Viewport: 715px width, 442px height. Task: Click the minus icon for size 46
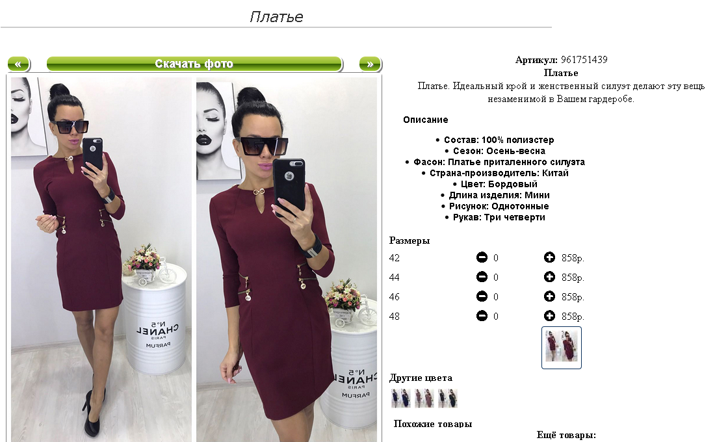(482, 296)
